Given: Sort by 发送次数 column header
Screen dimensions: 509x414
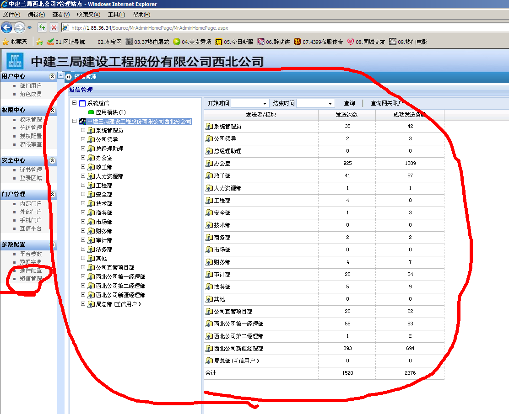Looking at the screenshot, I should click(347, 115).
